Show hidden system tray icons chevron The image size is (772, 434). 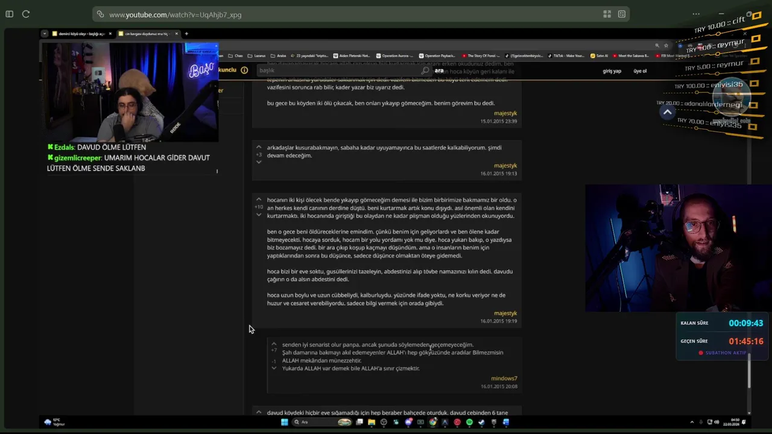pos(692,422)
